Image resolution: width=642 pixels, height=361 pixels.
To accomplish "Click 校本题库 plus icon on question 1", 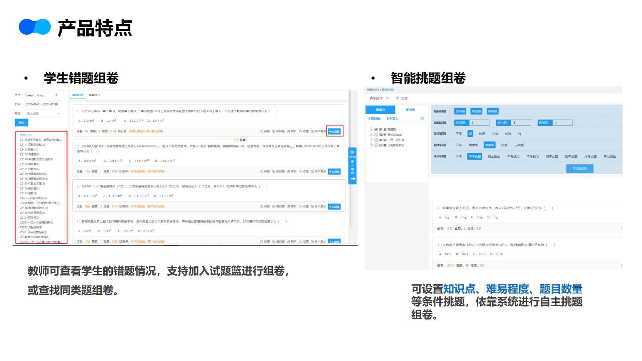I will click(313, 131).
